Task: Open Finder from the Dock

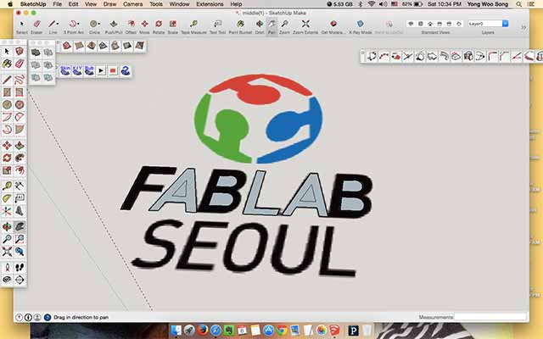Action: (x=176, y=331)
